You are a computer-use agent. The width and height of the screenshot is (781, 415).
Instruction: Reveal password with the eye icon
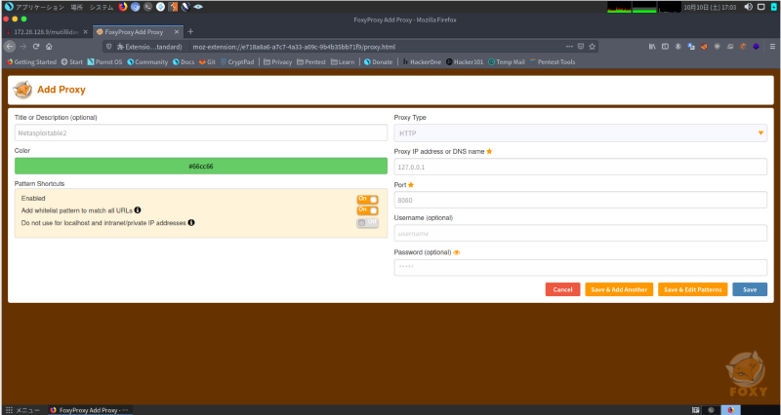[457, 252]
